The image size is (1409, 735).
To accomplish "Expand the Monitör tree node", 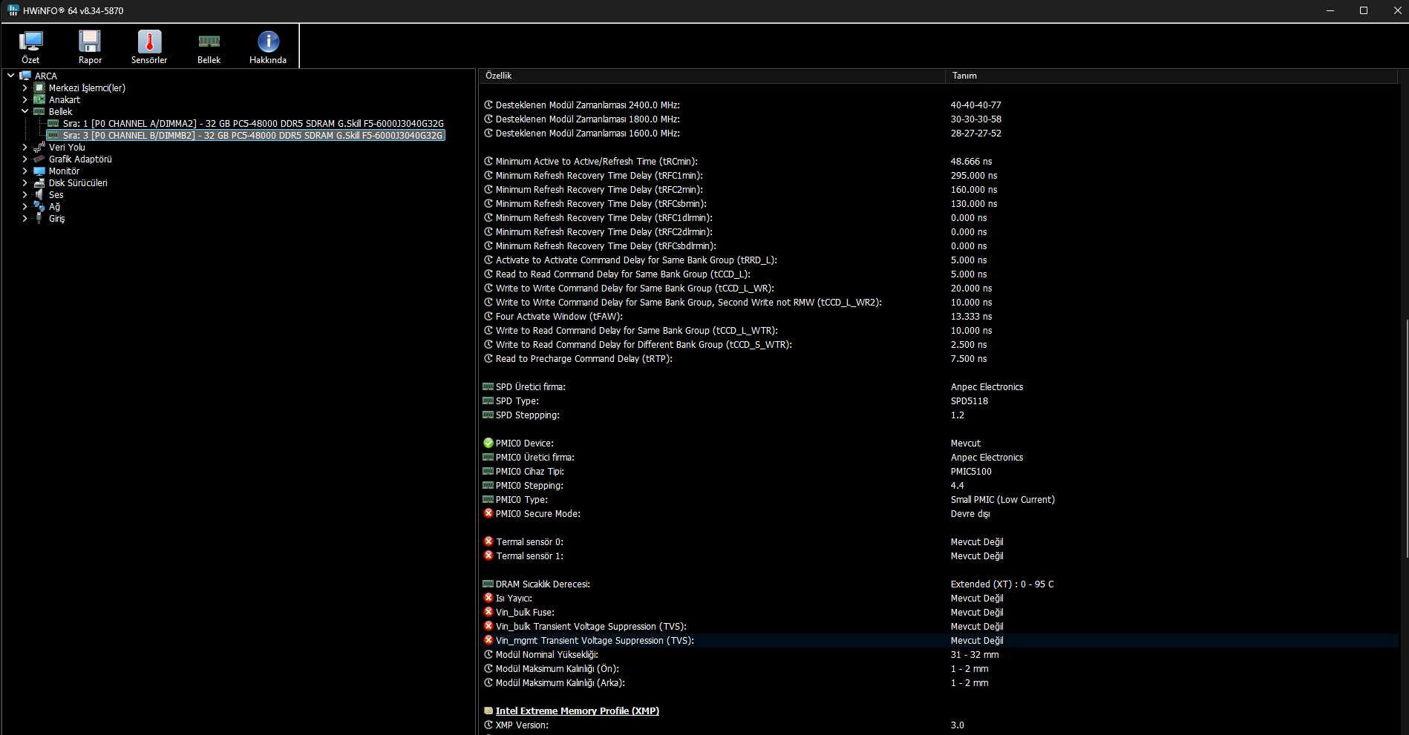I will point(24,171).
